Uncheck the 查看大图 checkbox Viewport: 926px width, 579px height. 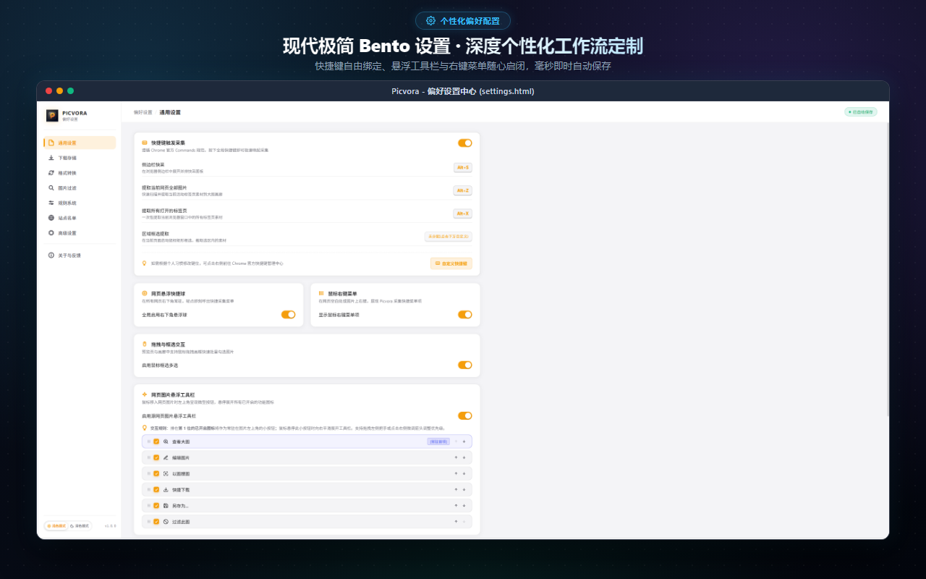[x=156, y=441]
